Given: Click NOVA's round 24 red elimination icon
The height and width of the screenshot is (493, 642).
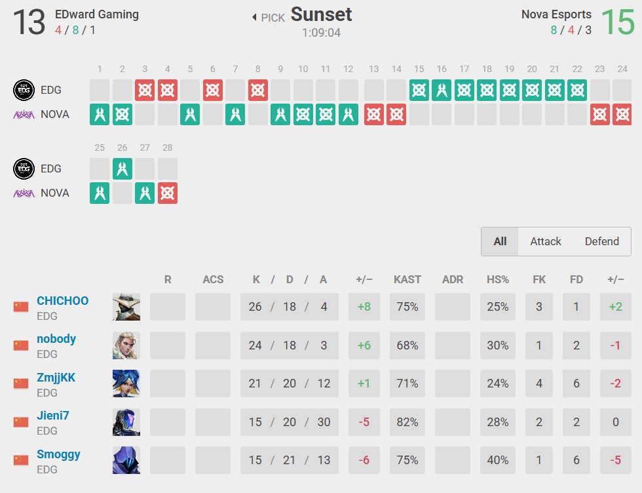Looking at the screenshot, I should [x=622, y=114].
